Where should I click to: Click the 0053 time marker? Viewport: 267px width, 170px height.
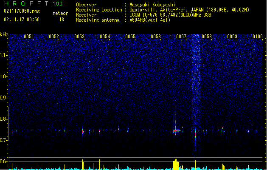(79, 37)
